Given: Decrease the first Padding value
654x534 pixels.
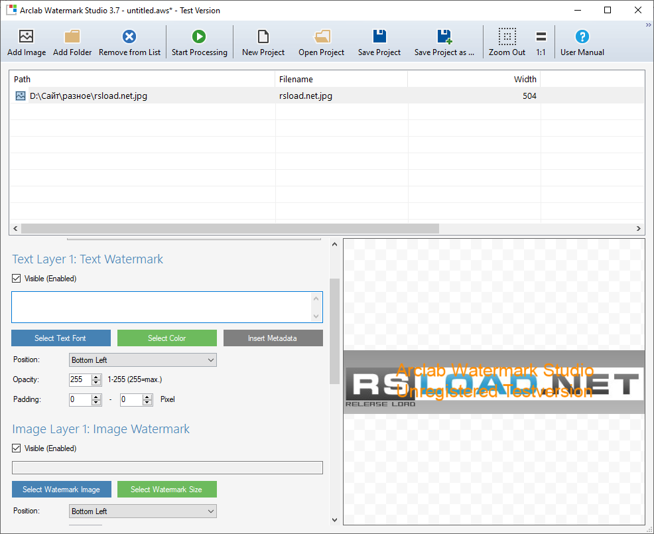Looking at the screenshot, I should (x=96, y=403).
